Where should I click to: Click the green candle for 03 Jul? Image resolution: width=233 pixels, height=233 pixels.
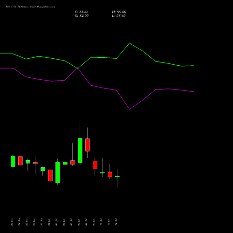(x=65, y=163)
